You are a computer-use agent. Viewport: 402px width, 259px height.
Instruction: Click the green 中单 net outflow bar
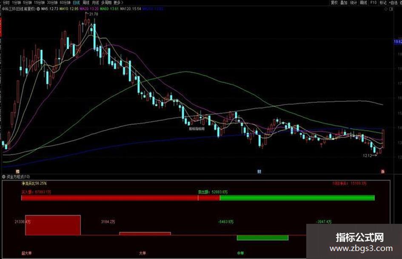pos(263,238)
